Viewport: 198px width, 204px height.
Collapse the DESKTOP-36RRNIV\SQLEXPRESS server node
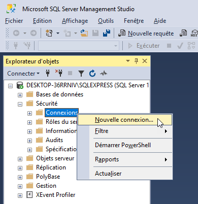11,86
